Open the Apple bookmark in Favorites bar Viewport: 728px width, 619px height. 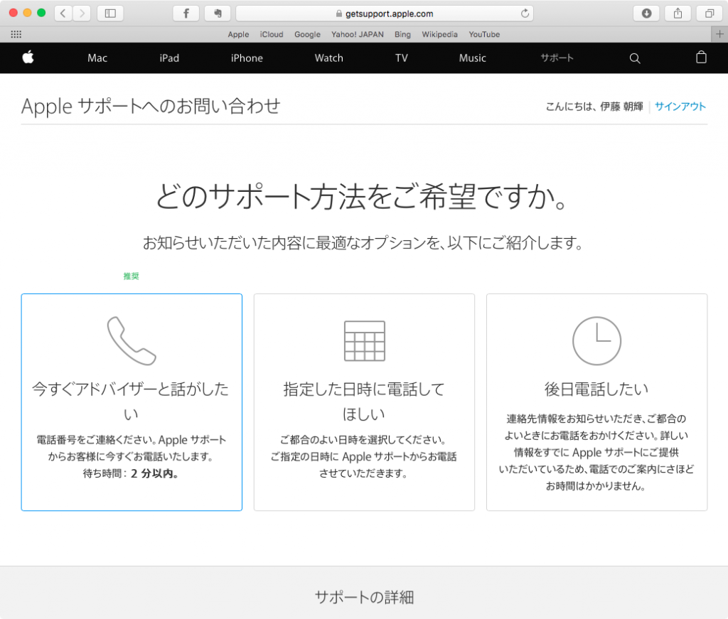238,34
